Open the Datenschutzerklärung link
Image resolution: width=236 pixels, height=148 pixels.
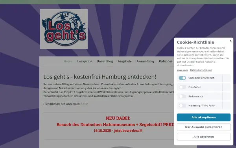coord(201,70)
